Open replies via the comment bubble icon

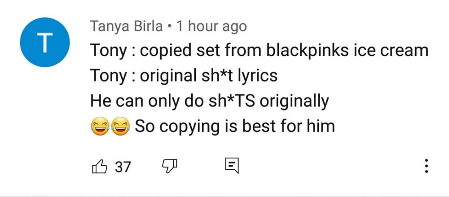tap(232, 166)
